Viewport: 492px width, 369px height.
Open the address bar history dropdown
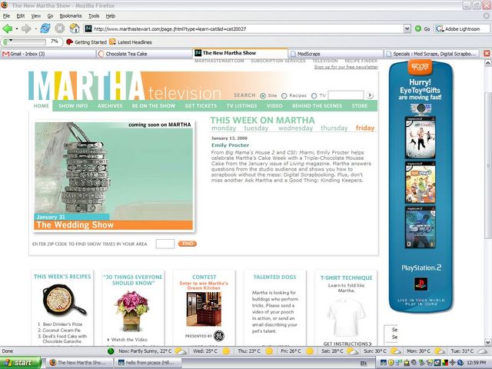click(x=407, y=29)
